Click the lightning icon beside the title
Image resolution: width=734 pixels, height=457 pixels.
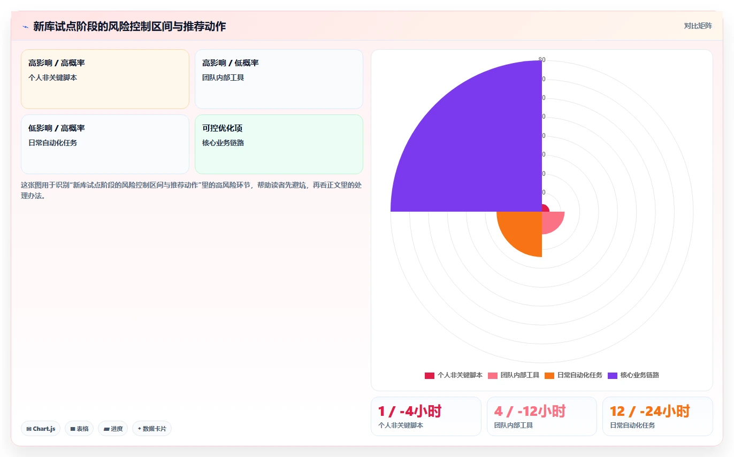click(26, 27)
